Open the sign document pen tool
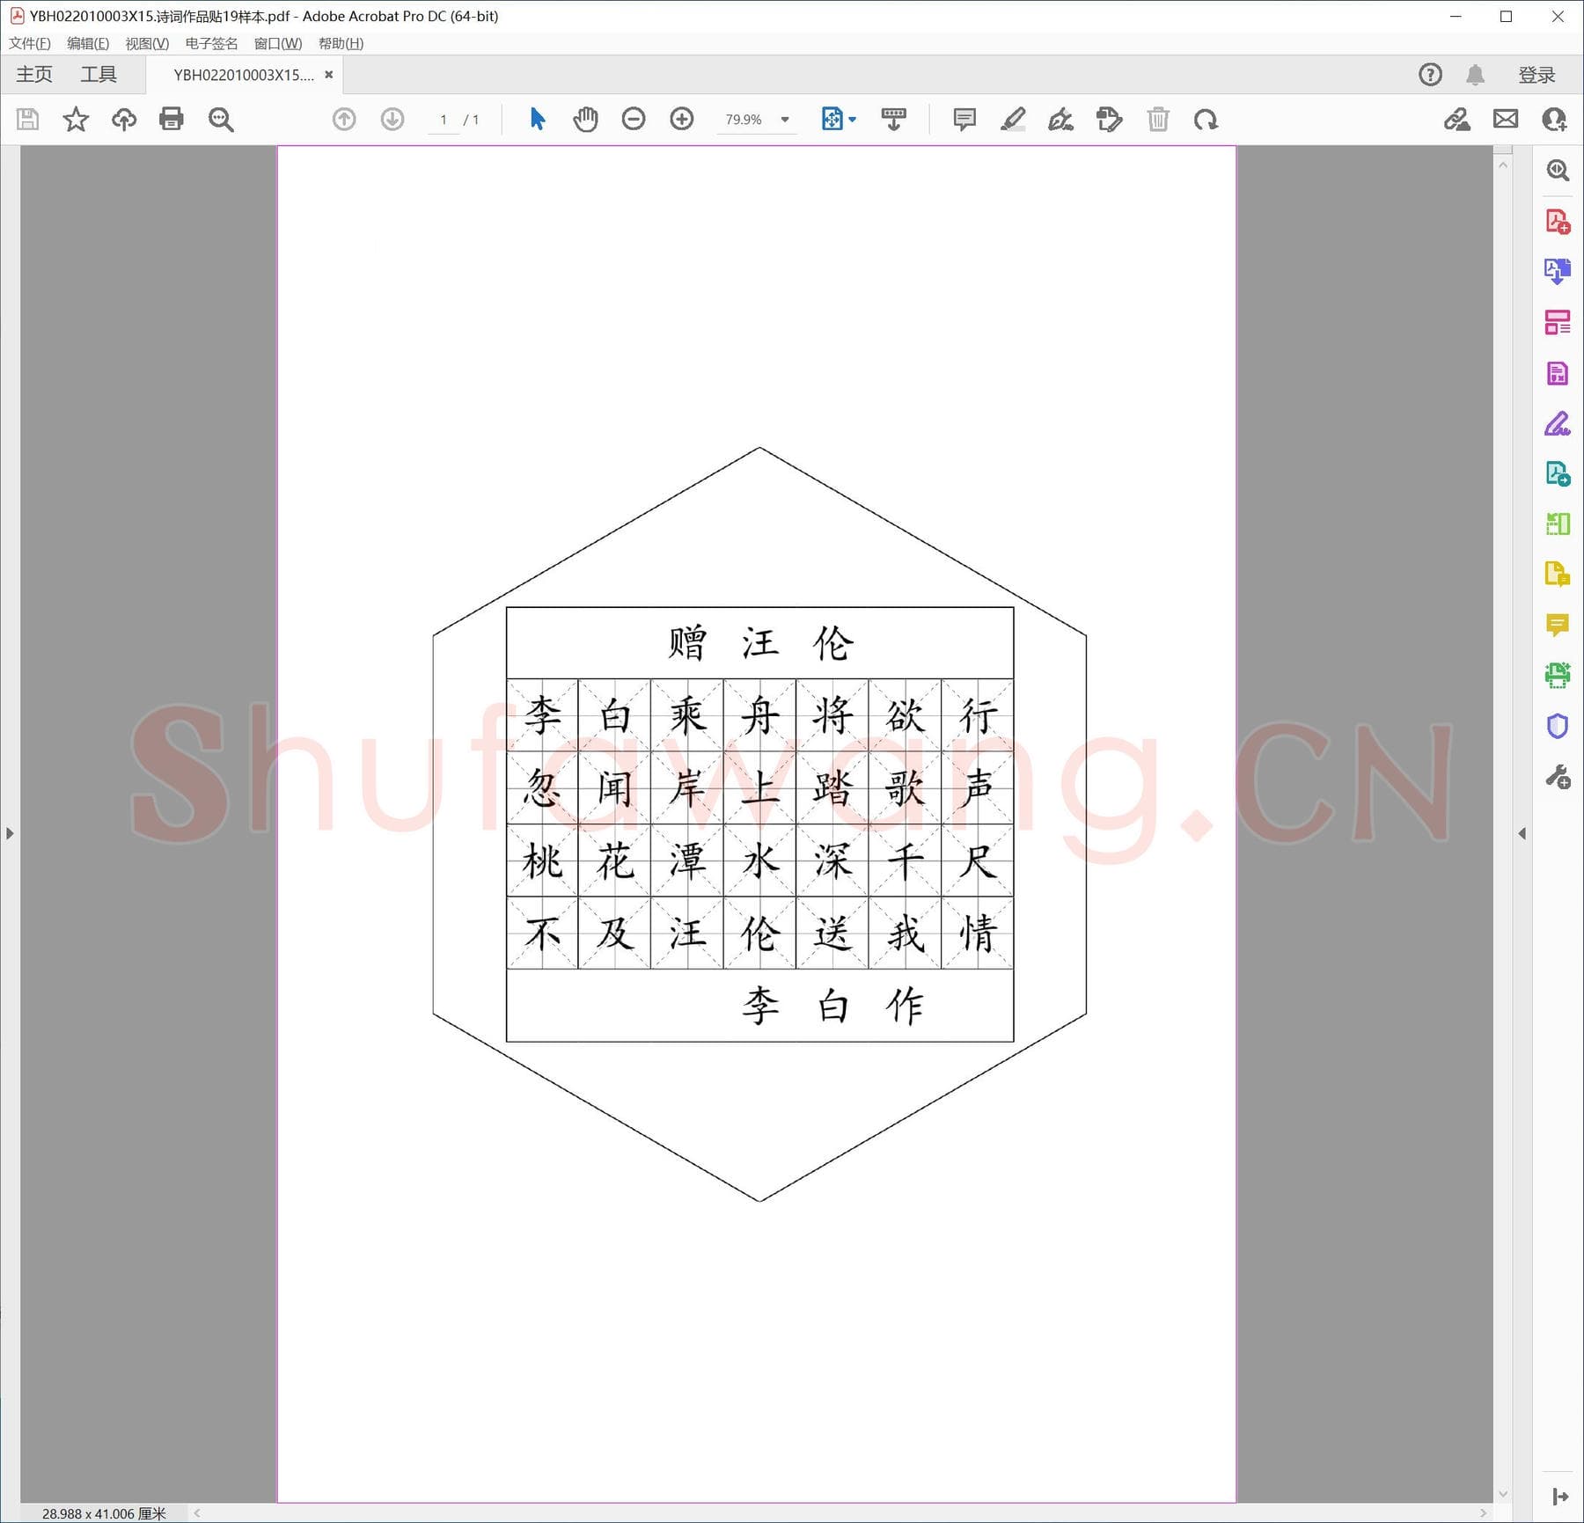 coord(1060,119)
